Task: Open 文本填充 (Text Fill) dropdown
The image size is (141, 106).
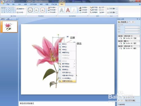Action: coord(84,7)
